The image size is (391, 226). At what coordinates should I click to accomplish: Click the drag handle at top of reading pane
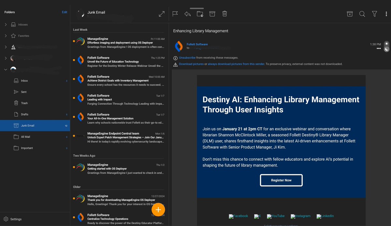(x=196, y=8)
